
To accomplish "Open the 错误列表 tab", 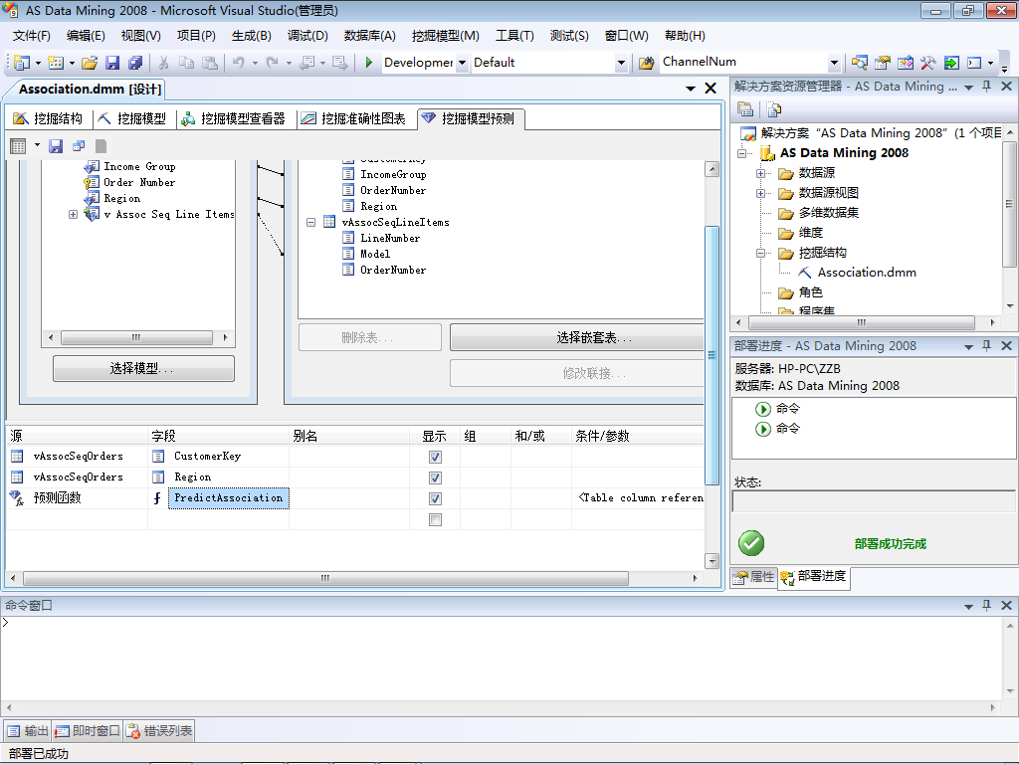I will point(160,731).
